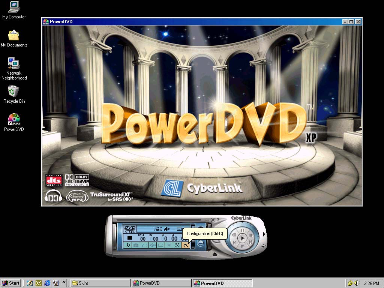The height and width of the screenshot is (288, 384).
Task: Open help with the question mark icon
Action: [218, 220]
